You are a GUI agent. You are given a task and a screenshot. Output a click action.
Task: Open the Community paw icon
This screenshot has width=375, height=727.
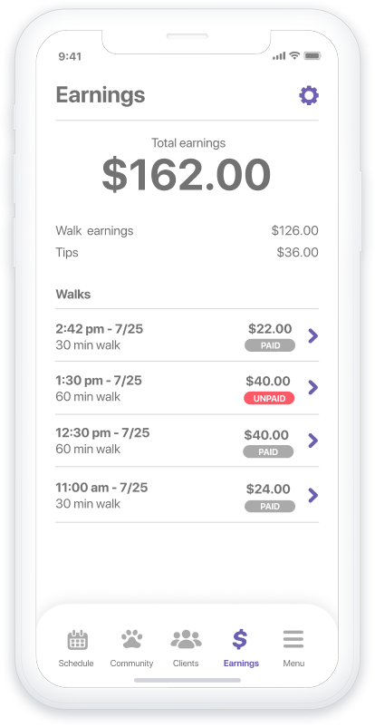tap(131, 639)
